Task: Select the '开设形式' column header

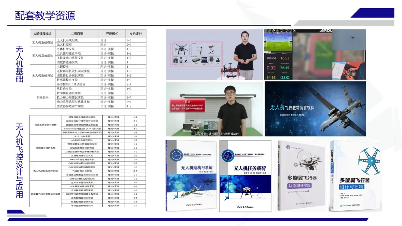Action: (112, 34)
